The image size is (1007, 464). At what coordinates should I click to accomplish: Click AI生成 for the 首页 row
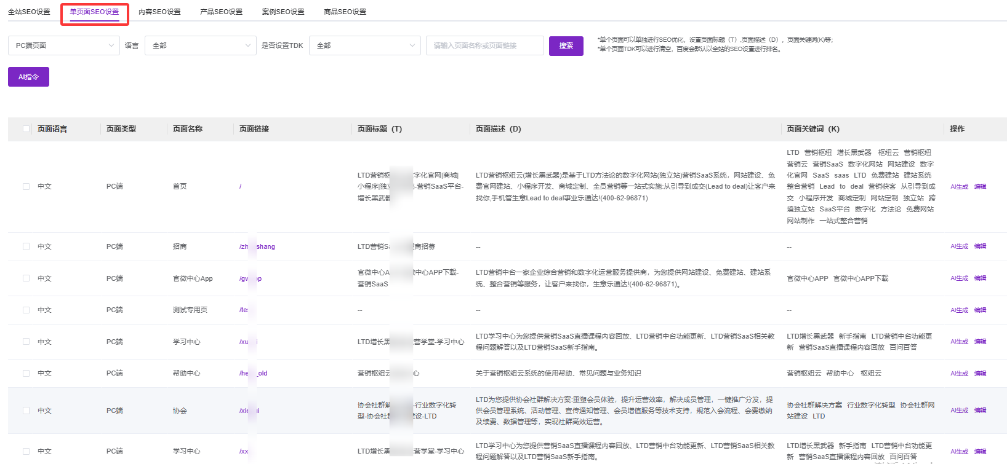(959, 187)
